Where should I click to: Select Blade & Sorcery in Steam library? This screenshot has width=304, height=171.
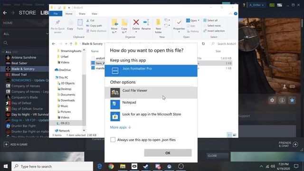(x=23, y=69)
